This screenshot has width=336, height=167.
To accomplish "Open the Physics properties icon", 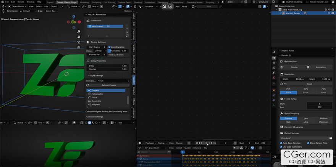I will point(274,95).
